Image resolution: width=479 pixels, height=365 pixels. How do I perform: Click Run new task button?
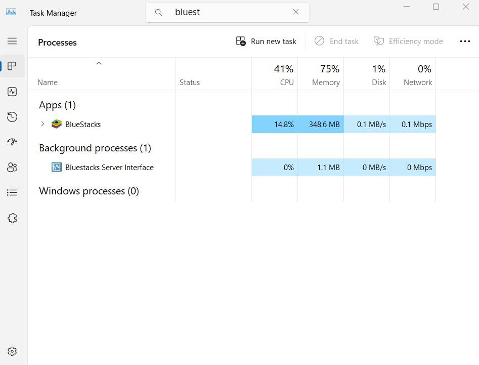[x=266, y=42]
